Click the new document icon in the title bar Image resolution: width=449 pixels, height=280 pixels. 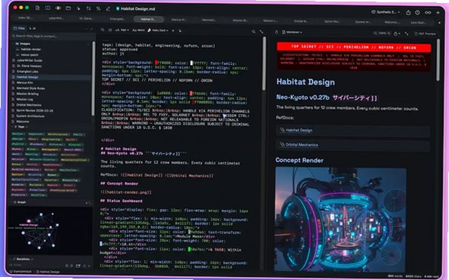click(x=38, y=8)
